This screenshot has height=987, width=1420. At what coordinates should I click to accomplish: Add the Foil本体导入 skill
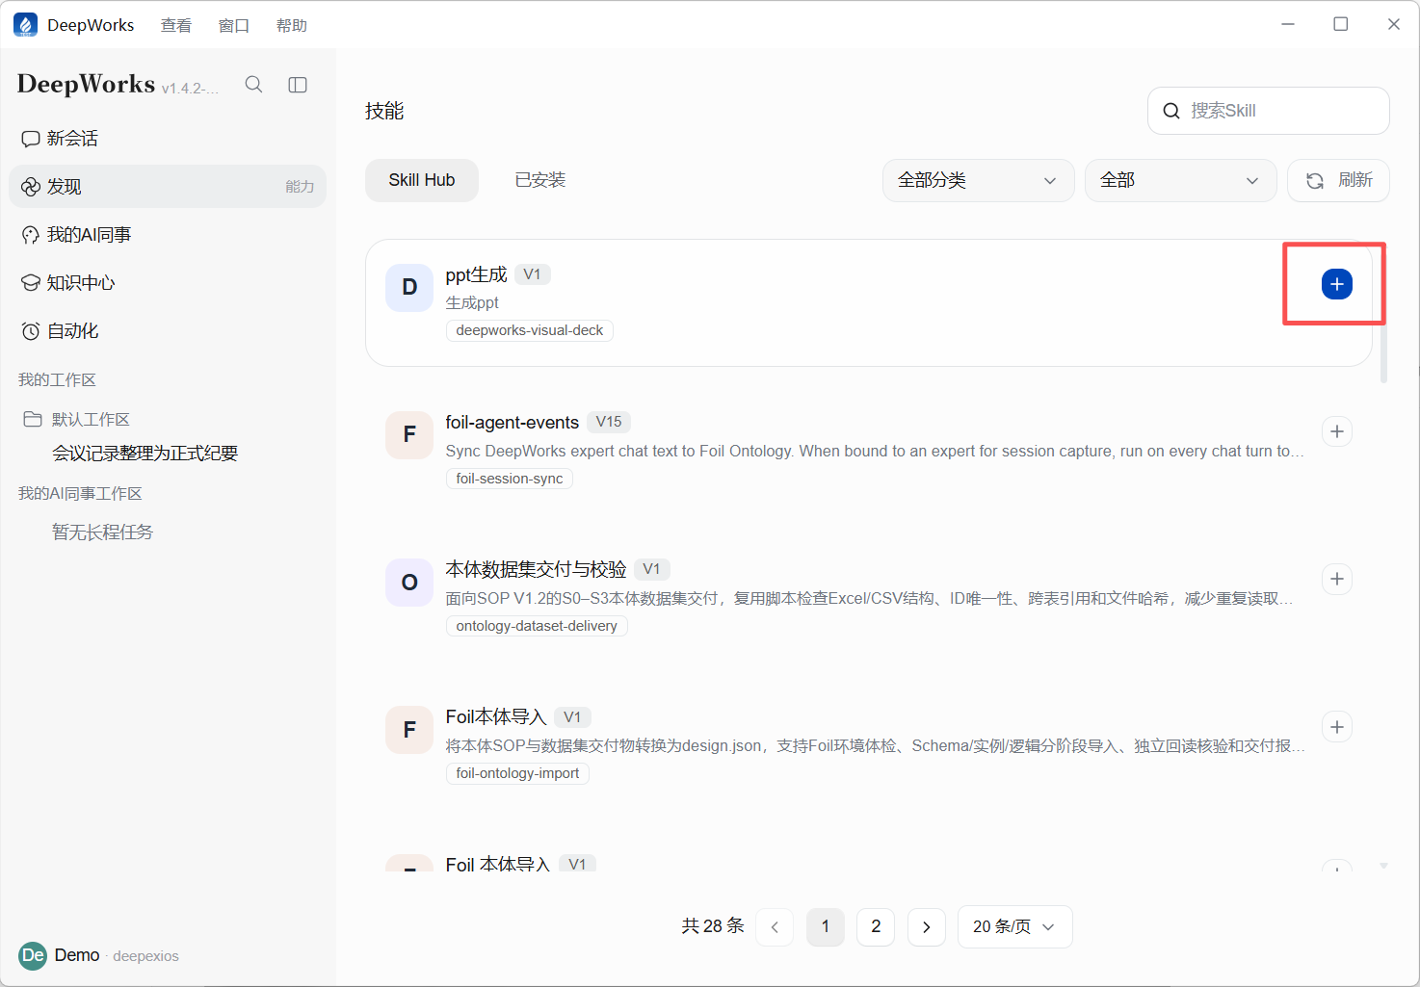click(x=1337, y=727)
